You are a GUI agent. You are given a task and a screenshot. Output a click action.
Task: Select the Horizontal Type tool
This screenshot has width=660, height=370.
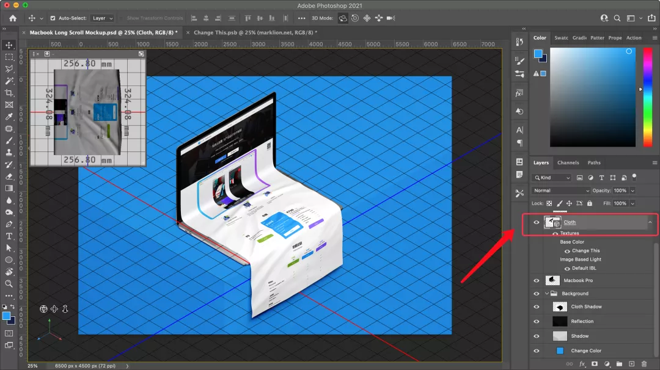coord(9,236)
